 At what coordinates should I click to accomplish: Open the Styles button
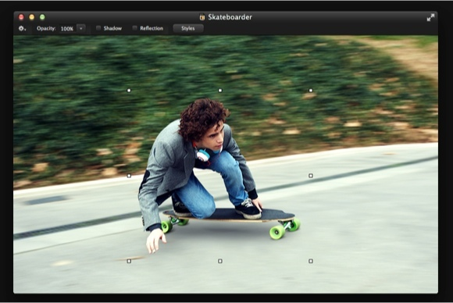click(x=188, y=28)
